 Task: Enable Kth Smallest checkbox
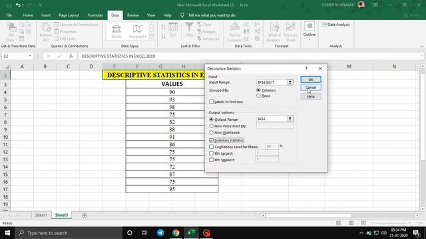coord(212,160)
